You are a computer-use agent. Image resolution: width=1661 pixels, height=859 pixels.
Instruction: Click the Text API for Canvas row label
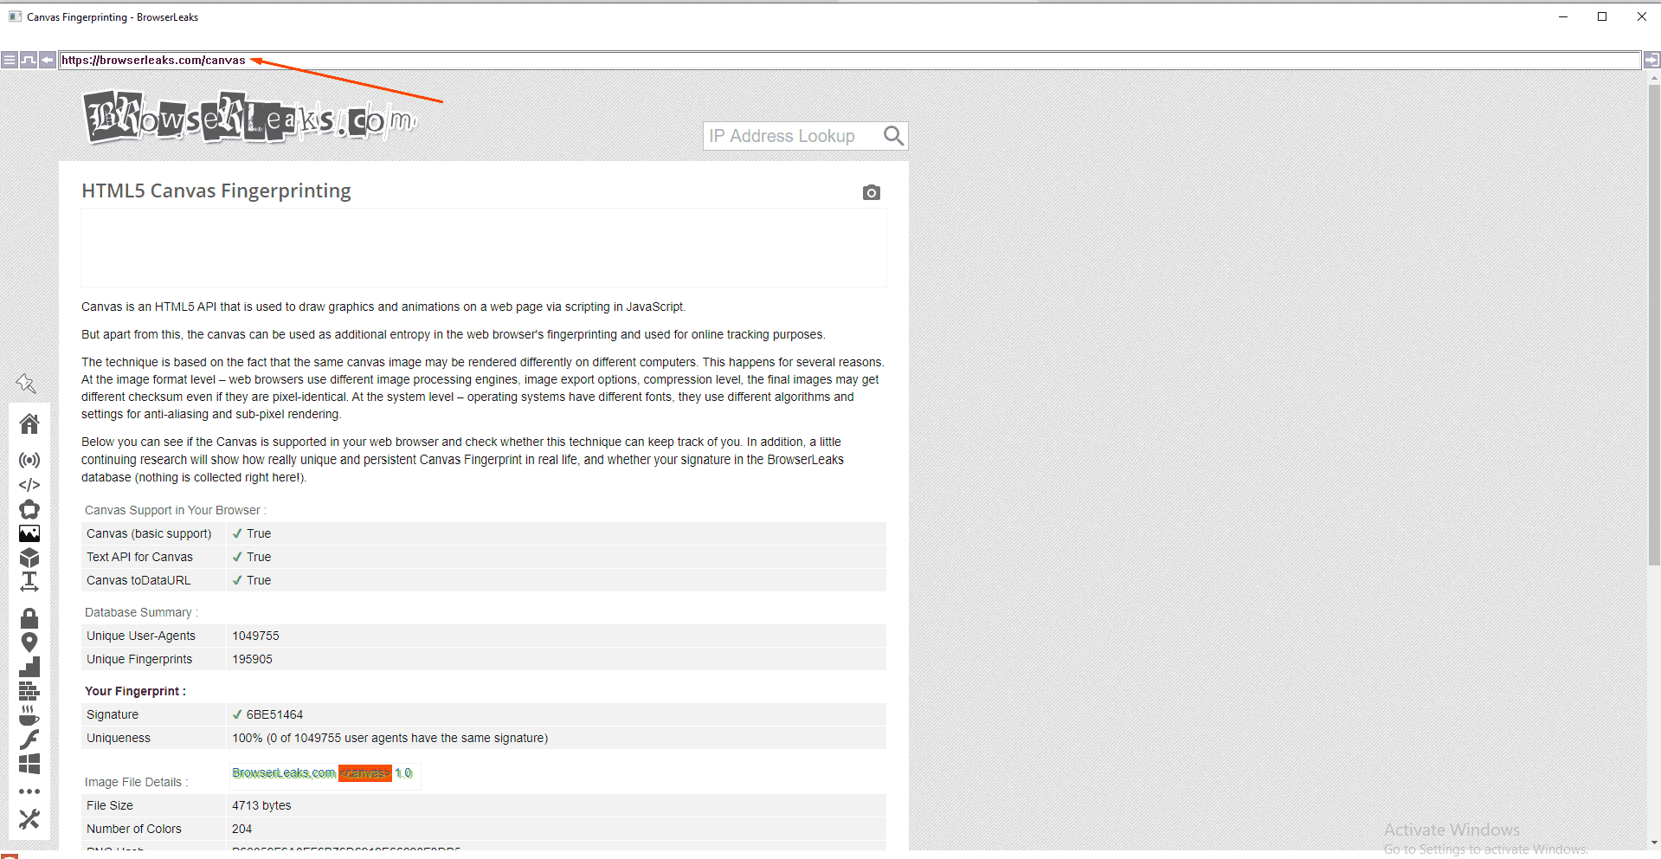(139, 557)
